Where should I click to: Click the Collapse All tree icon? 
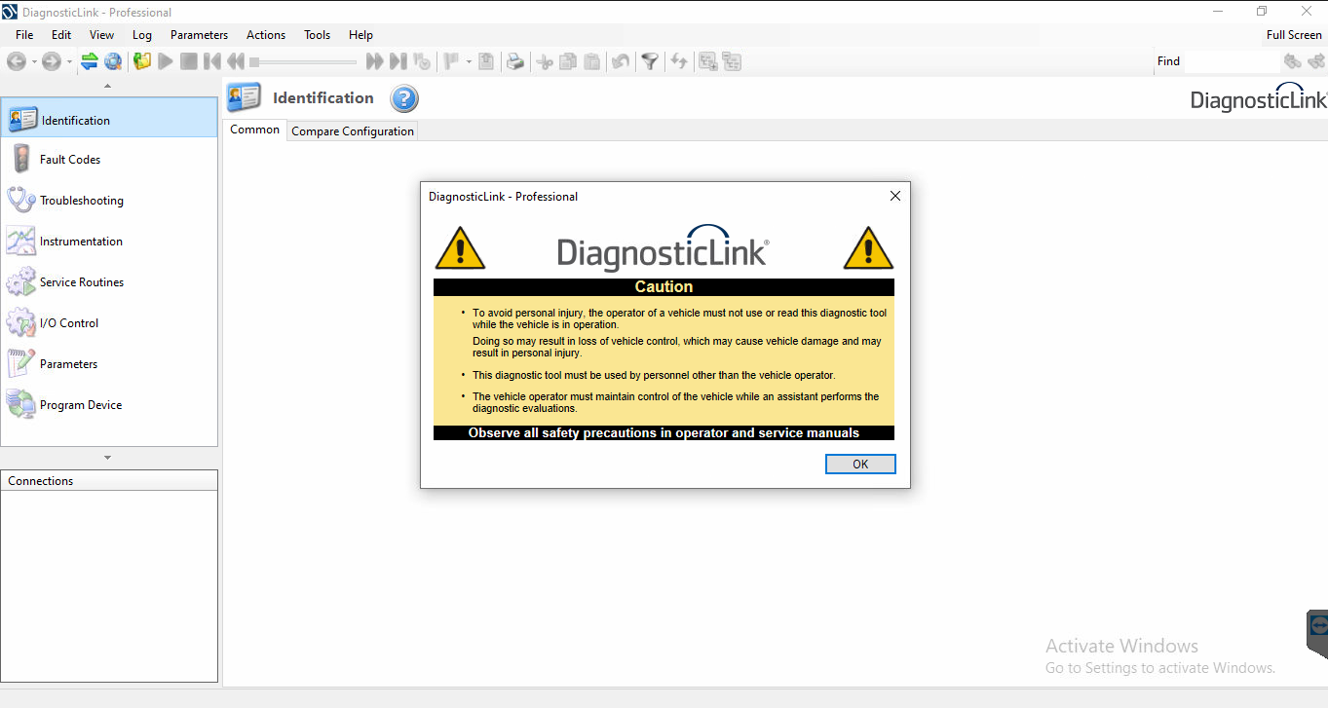click(732, 61)
